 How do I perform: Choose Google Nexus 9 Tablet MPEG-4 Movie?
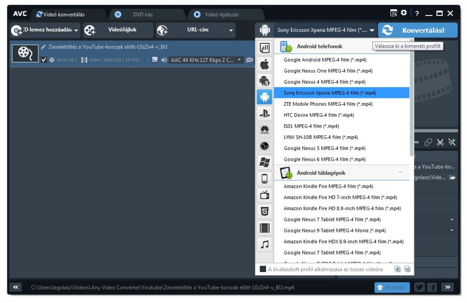[342, 231]
